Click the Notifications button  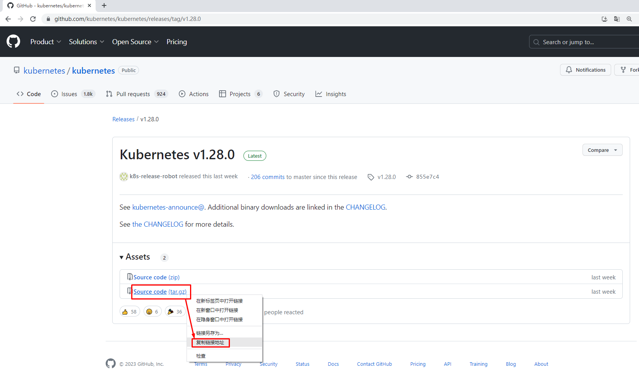tap(585, 70)
